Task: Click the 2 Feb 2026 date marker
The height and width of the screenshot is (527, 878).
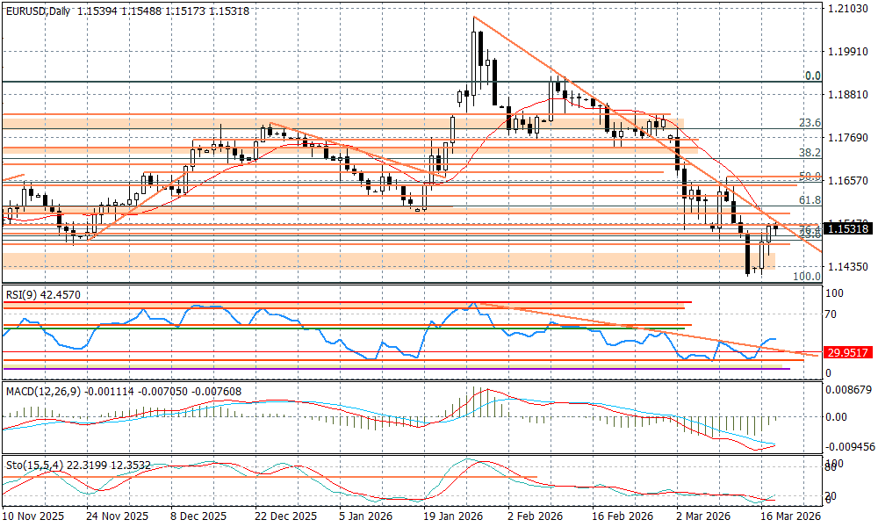Action: pos(536,517)
